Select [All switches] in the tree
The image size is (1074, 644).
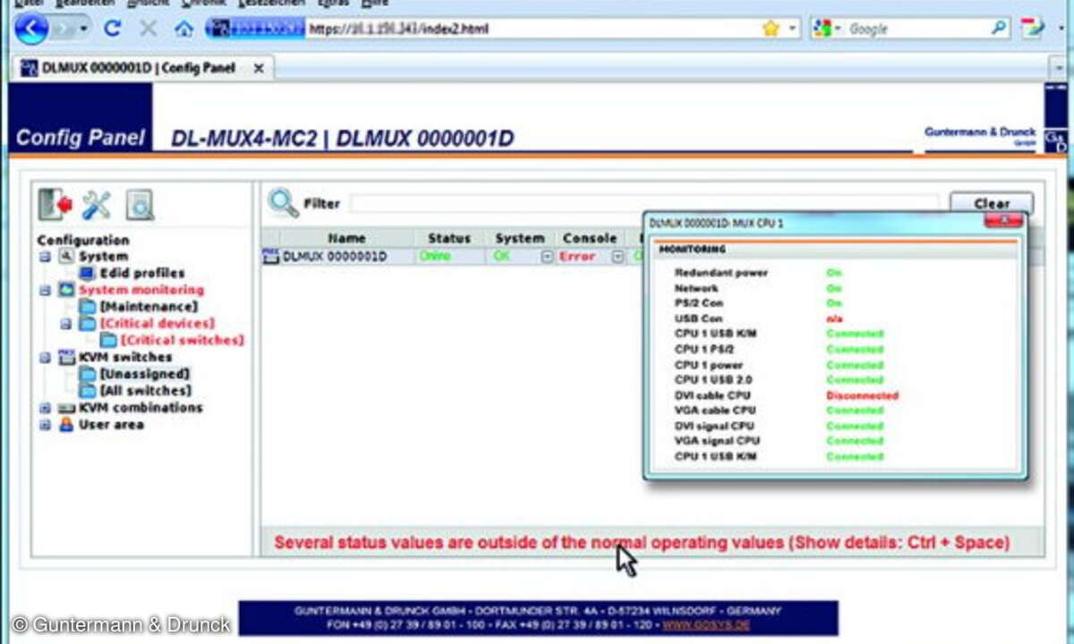146,391
